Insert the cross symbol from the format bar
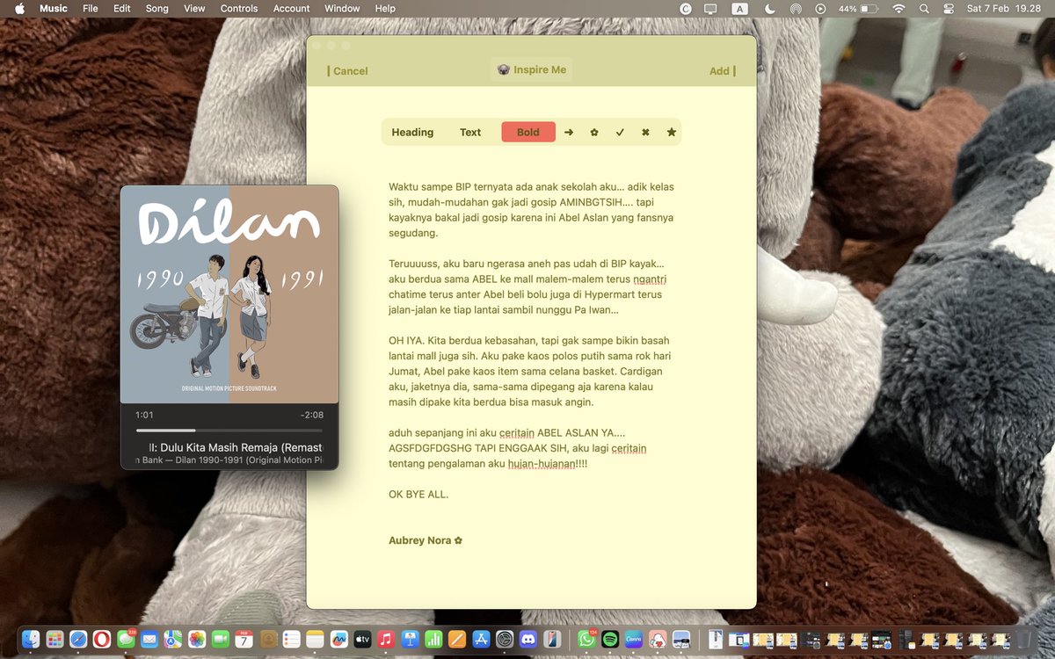Viewport: 1055px width, 659px height. [645, 133]
